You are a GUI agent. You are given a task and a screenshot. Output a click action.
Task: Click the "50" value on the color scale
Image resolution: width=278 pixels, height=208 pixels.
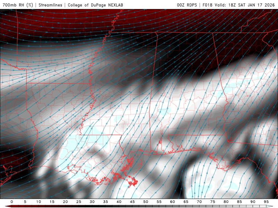tap(146, 202)
